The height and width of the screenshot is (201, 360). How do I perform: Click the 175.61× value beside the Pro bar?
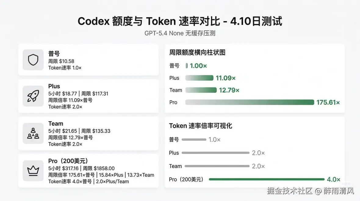[328, 102]
